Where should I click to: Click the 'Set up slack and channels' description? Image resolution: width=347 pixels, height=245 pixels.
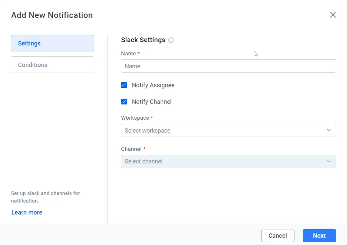pyautogui.click(x=45, y=197)
